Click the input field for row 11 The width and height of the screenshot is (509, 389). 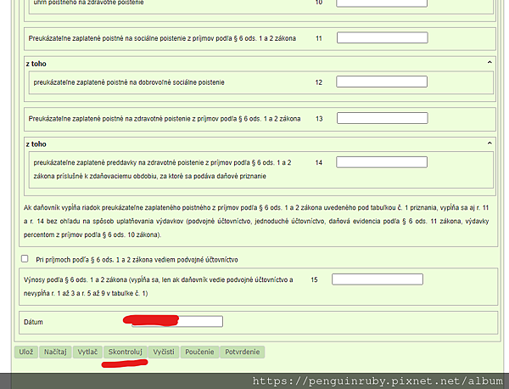pyautogui.click(x=382, y=37)
